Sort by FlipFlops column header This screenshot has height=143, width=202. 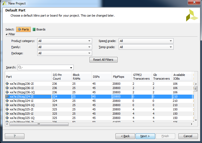(122, 77)
